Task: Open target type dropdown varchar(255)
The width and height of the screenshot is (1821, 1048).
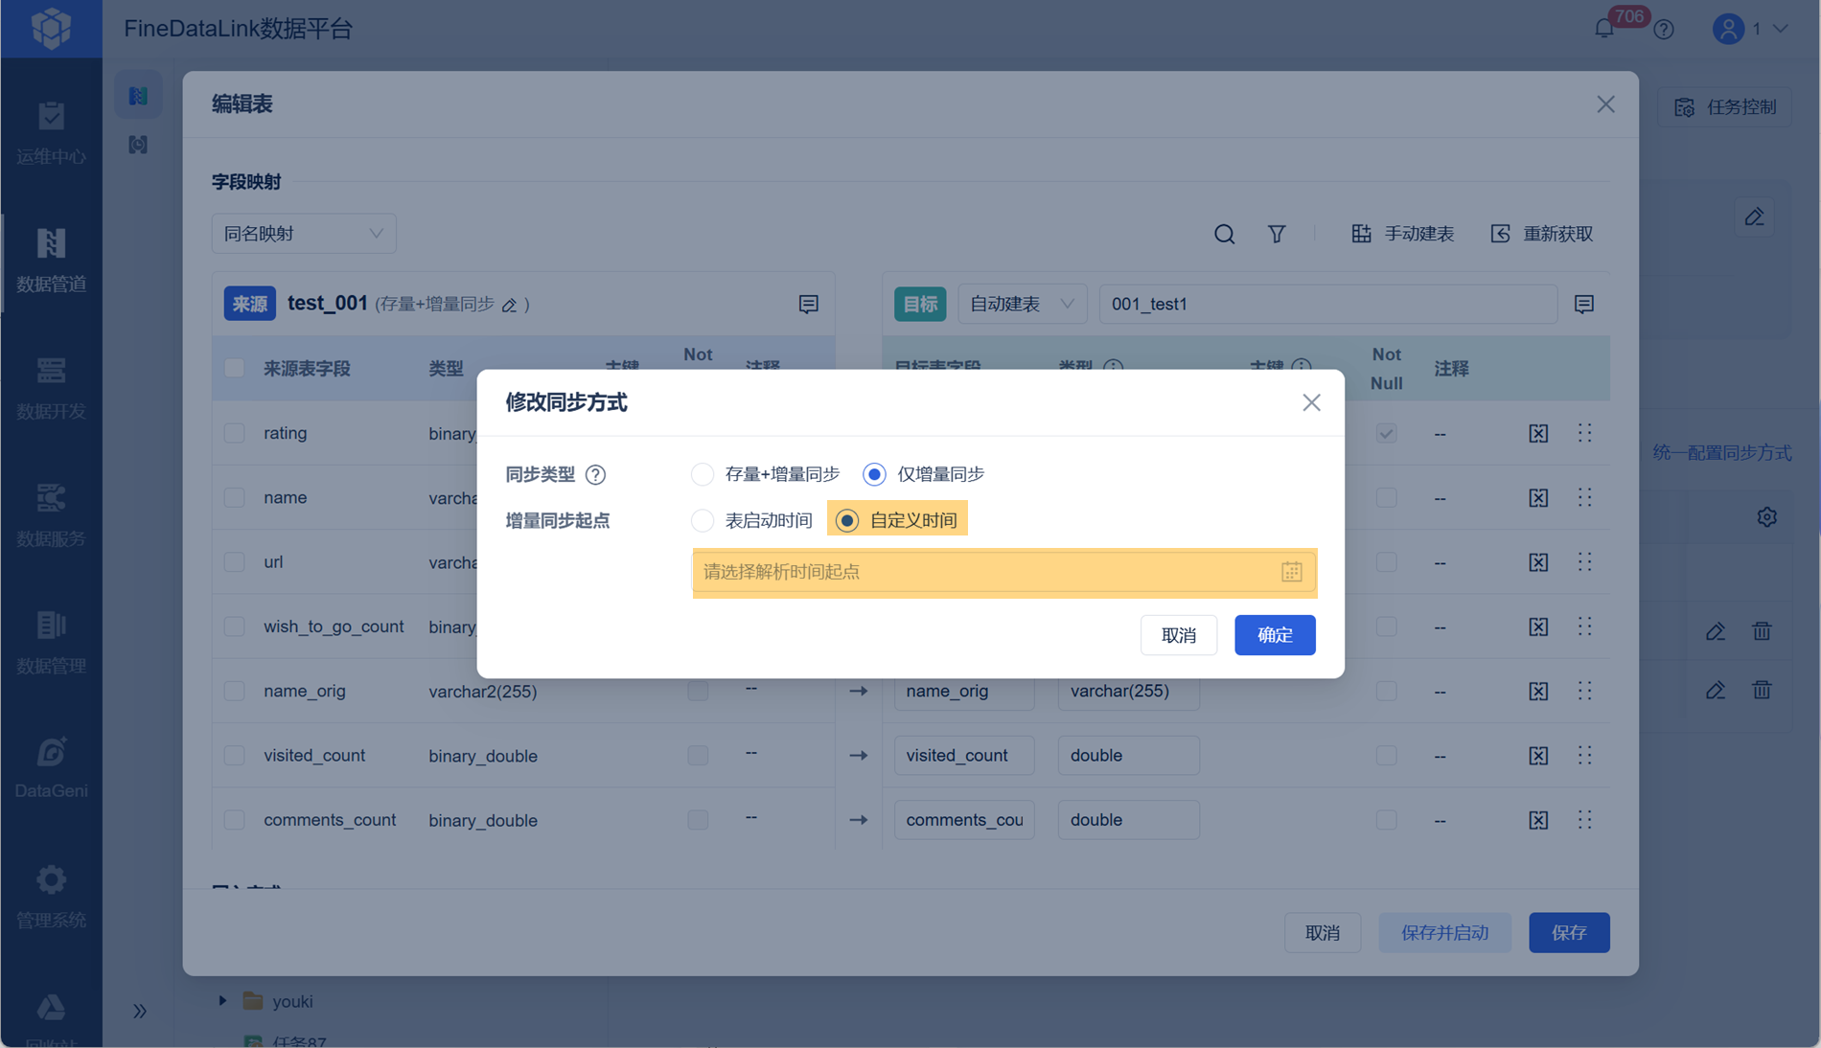Action: 1129,691
